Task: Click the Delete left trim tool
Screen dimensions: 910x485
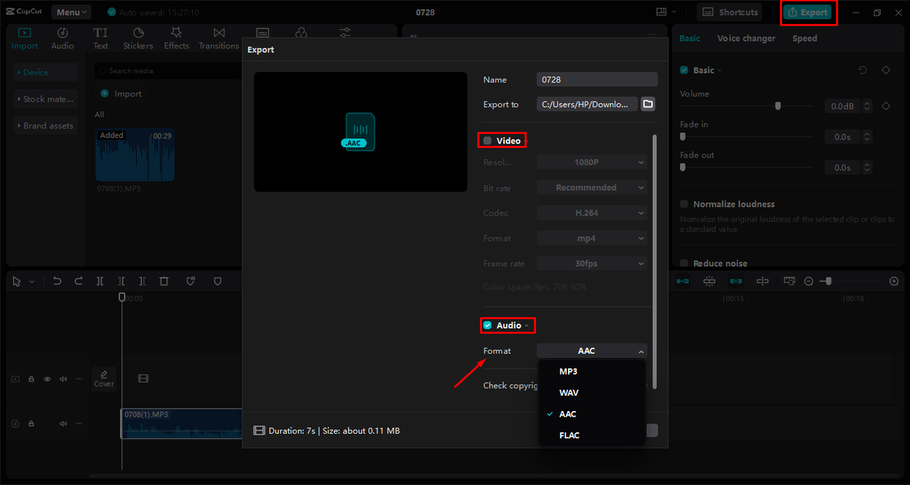Action: point(122,282)
